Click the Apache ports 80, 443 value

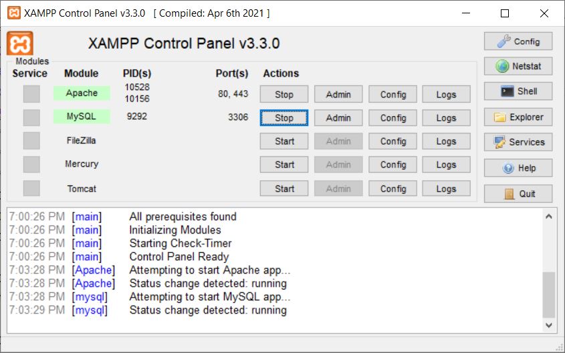(233, 94)
